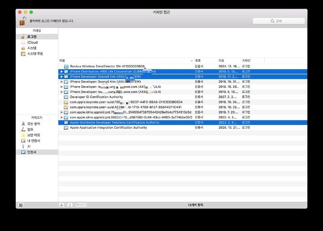Image resolution: width=323 pixels, height=231 pixels.
Task: Select the 시스템 keychain in sidebar
Action: pyautogui.click(x=37, y=48)
